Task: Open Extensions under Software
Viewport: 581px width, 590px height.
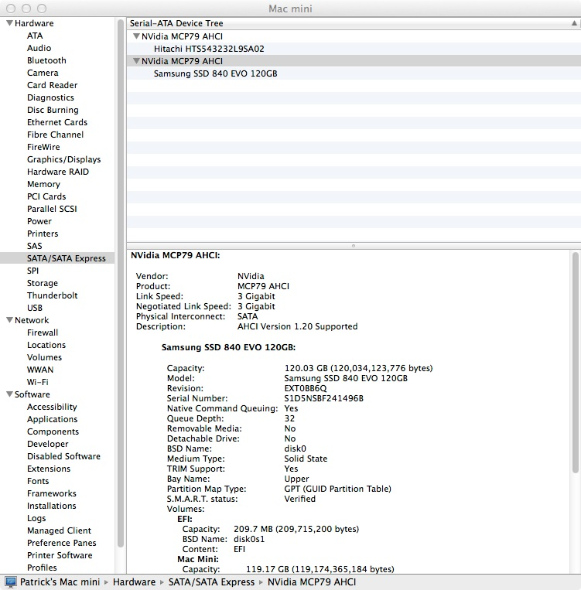Action: click(x=49, y=469)
